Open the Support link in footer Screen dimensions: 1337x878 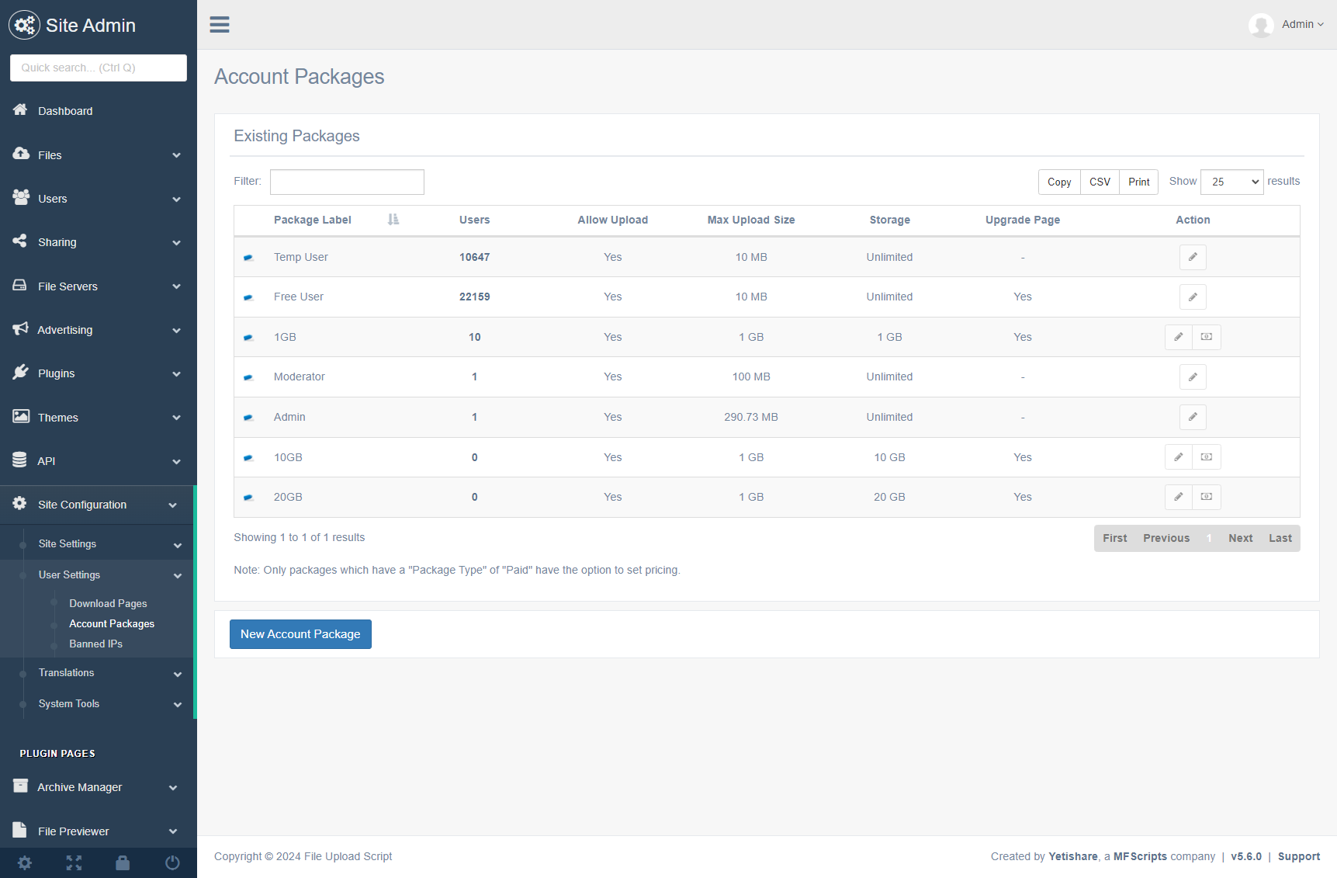1298,856
